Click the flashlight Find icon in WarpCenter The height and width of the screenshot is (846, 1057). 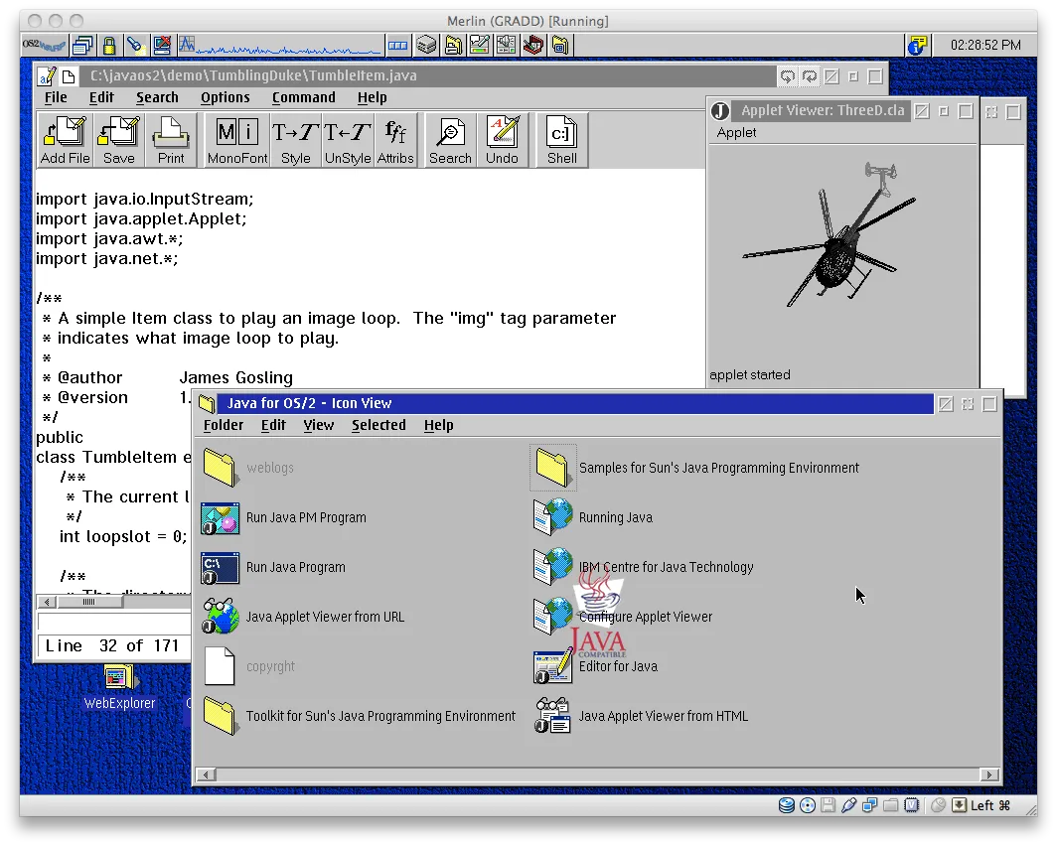(x=135, y=45)
